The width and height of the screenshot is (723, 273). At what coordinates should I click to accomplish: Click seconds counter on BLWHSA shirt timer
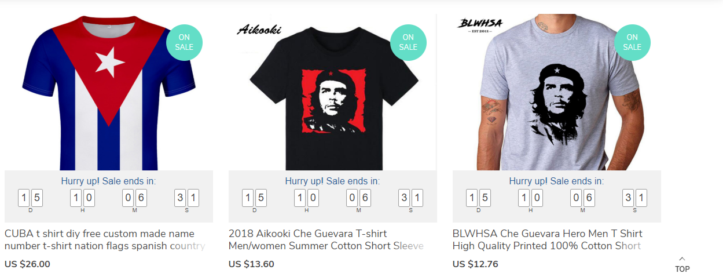[x=634, y=199]
